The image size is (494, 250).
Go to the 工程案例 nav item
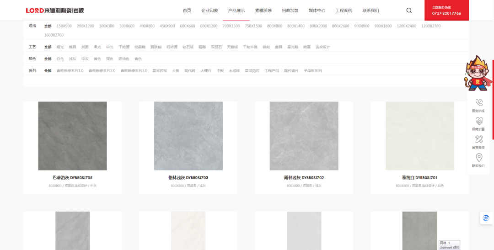click(344, 11)
